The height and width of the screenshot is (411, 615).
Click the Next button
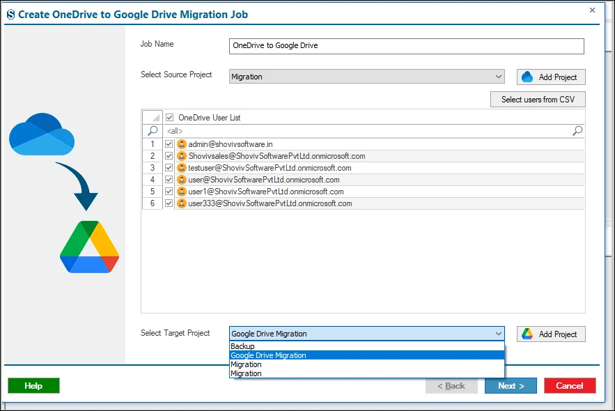(511, 385)
